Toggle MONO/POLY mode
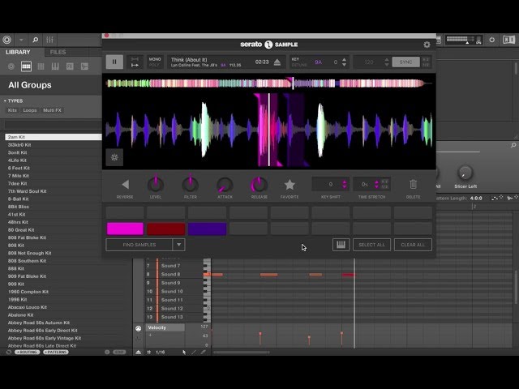The height and width of the screenshot is (389, 519). click(155, 62)
